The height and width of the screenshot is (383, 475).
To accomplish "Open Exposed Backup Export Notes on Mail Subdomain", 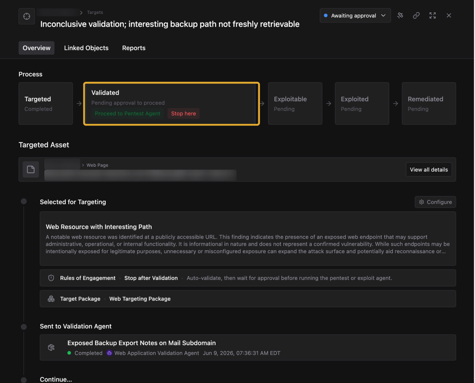I will (x=141, y=343).
